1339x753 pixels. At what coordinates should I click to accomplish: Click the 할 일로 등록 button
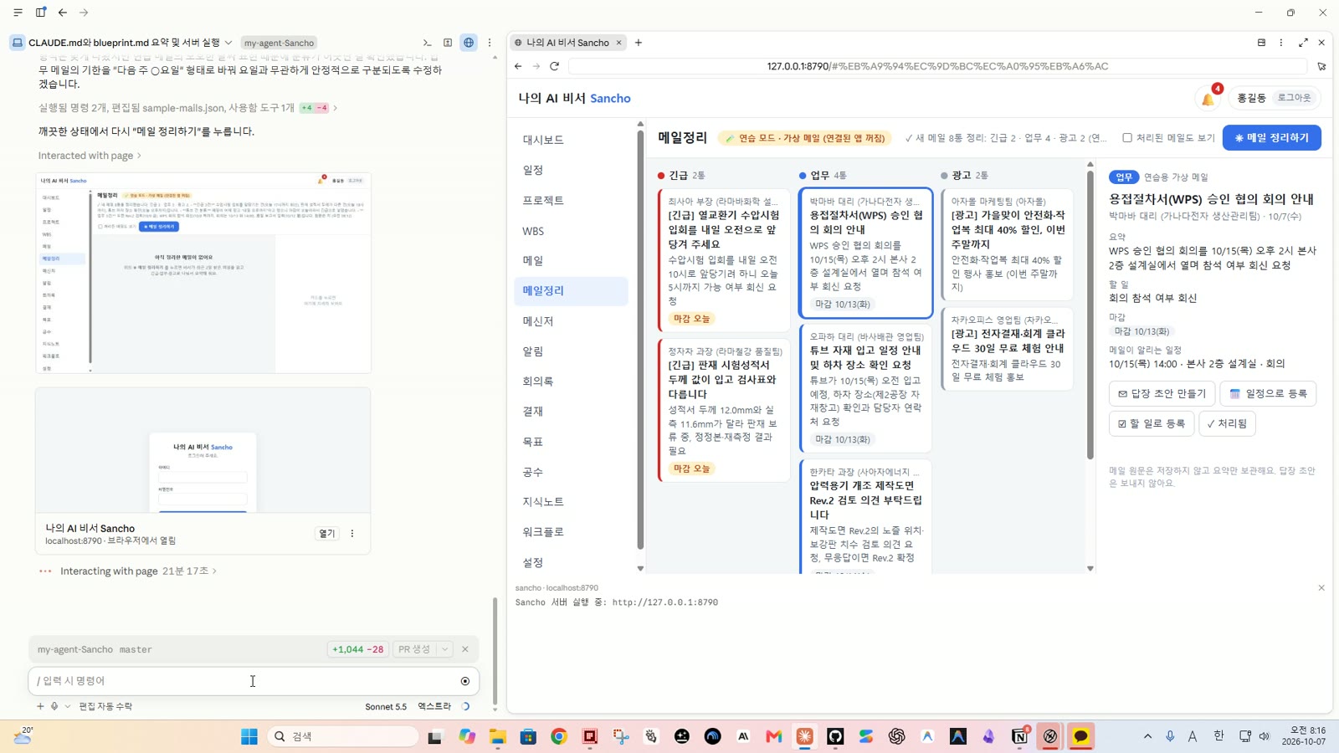click(1152, 424)
